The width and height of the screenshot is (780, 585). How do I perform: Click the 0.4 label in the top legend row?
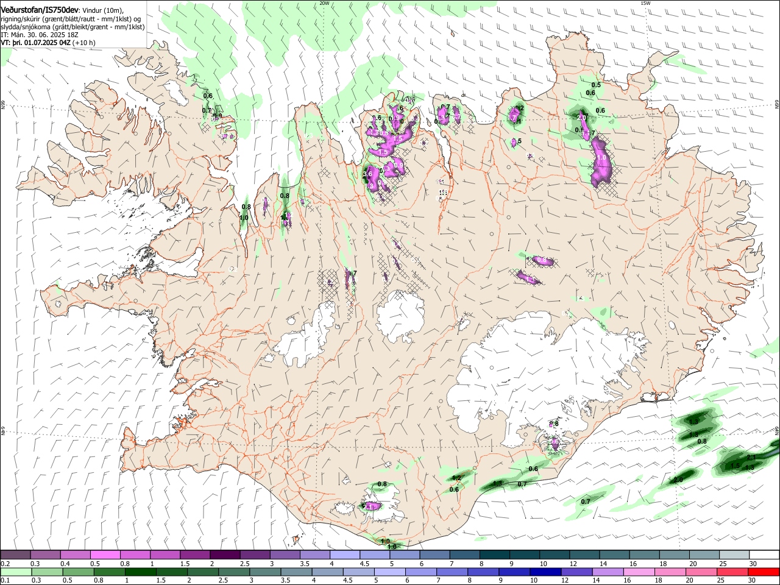tap(65, 564)
